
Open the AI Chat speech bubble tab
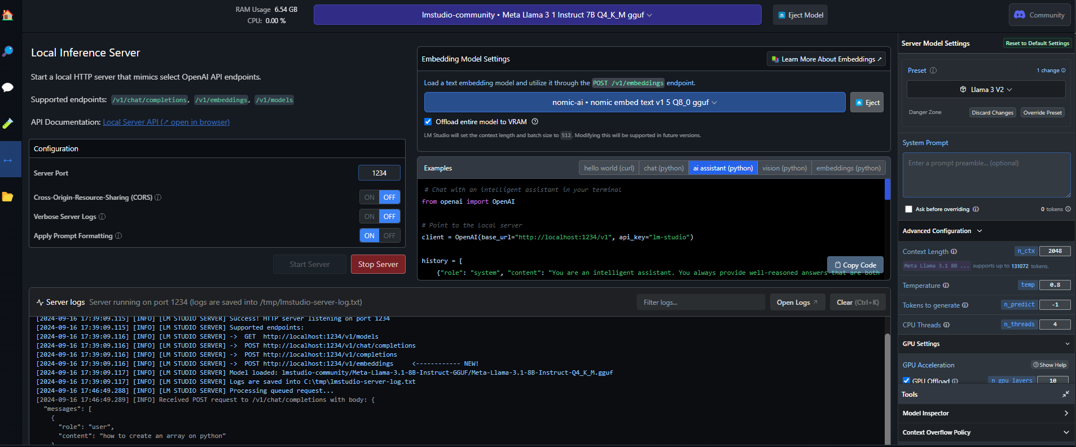[8, 87]
